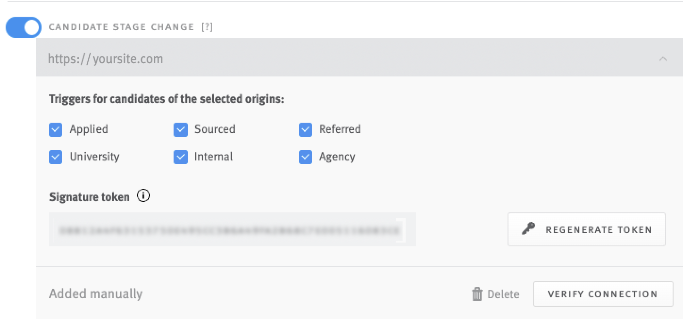Uncheck the Sourced origin checkbox

[x=180, y=129]
